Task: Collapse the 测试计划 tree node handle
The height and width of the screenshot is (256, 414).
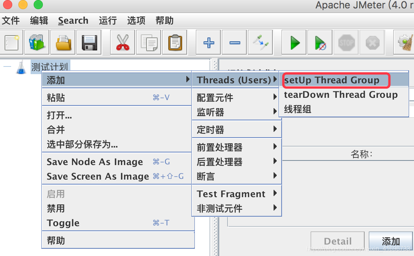Action: click(x=7, y=66)
